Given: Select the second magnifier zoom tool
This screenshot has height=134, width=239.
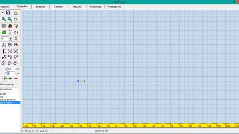Looking at the screenshot, I should tap(10, 19).
